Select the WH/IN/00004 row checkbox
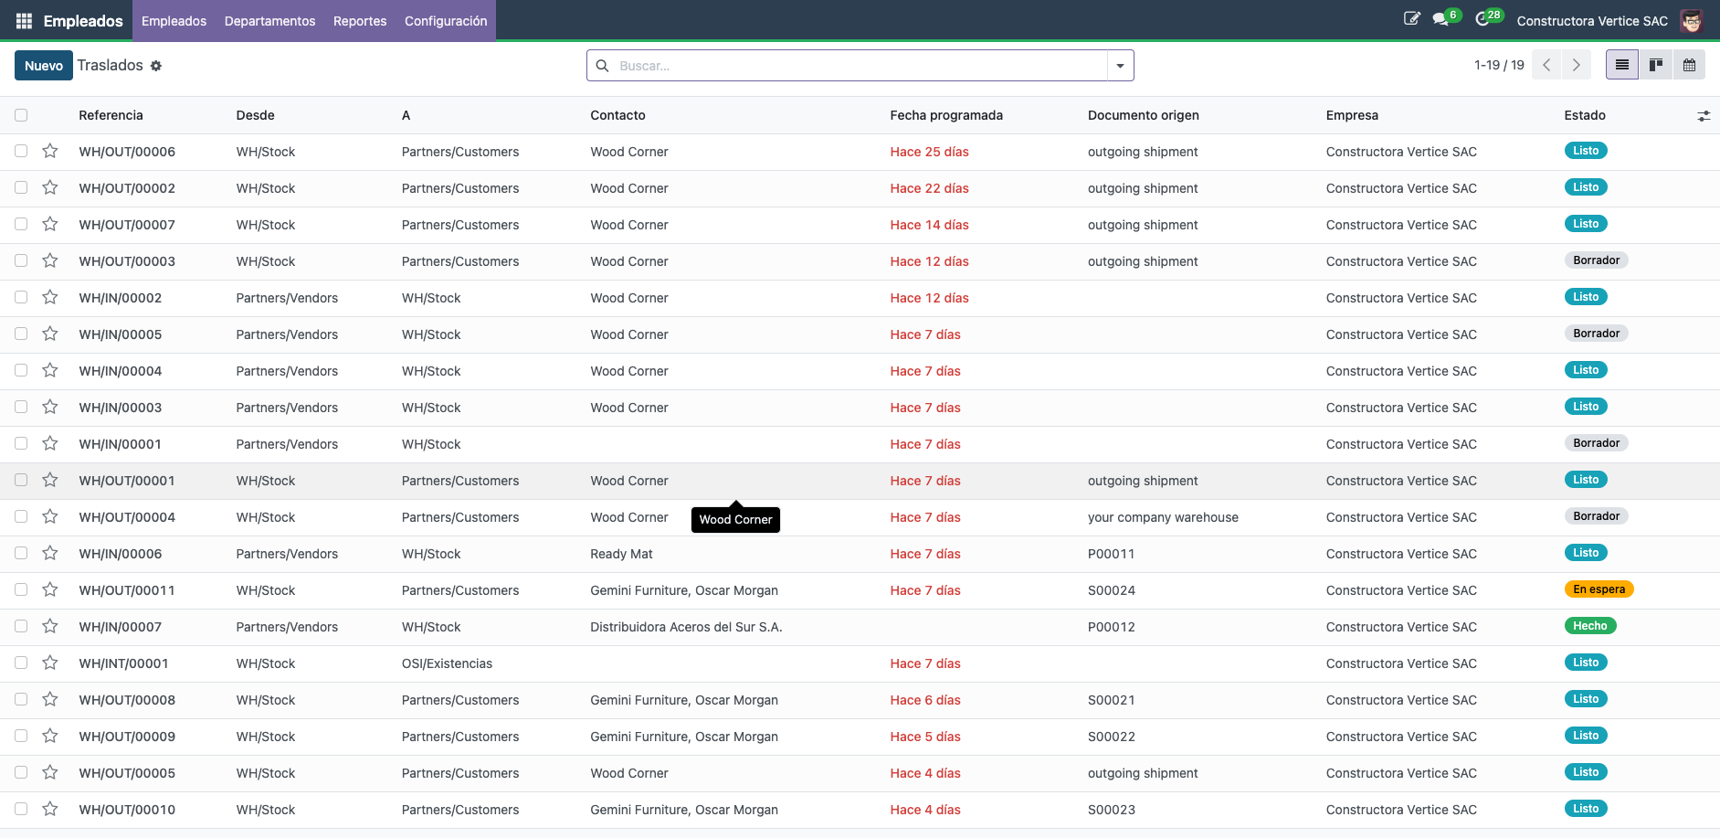This screenshot has height=838, width=1720. click(x=21, y=370)
